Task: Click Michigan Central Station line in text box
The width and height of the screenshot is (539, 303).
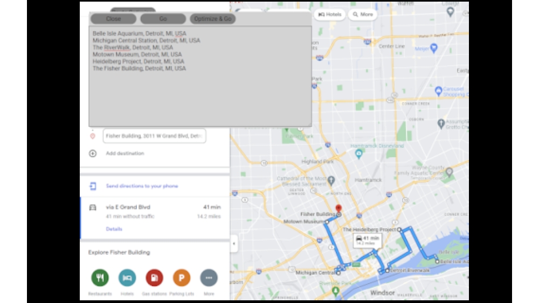Action: (x=147, y=40)
